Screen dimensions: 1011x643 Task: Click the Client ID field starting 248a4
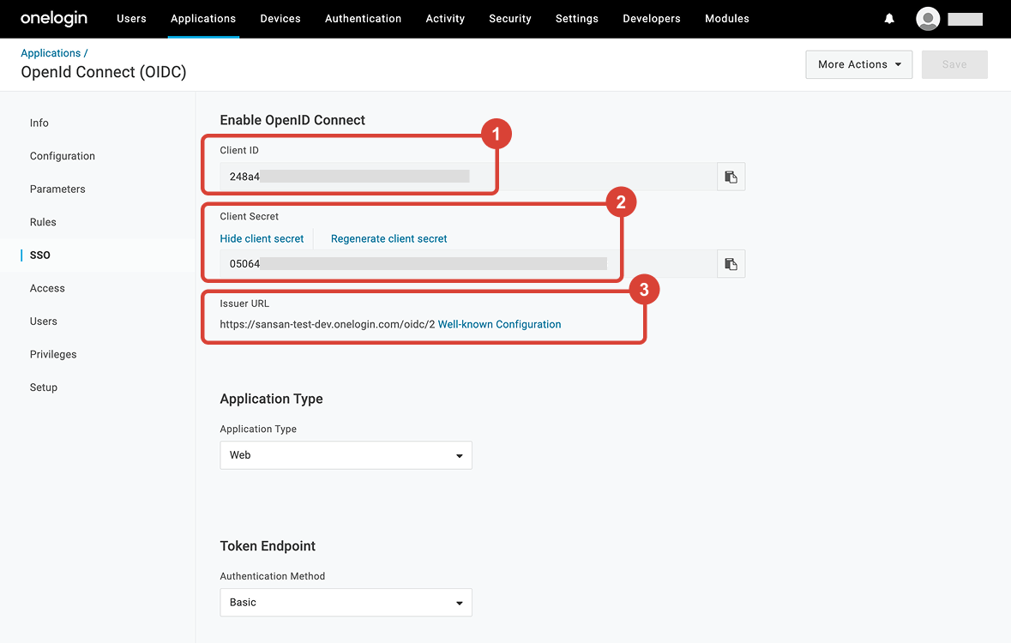(x=468, y=177)
